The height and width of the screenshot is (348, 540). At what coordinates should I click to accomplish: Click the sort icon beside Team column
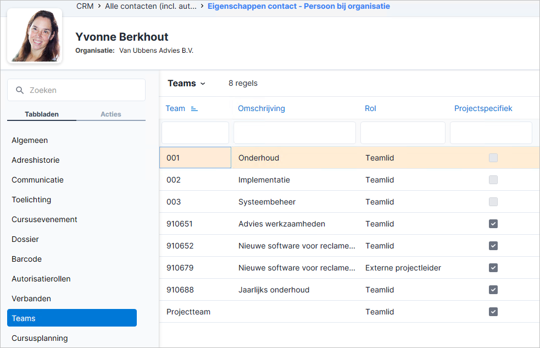click(194, 109)
